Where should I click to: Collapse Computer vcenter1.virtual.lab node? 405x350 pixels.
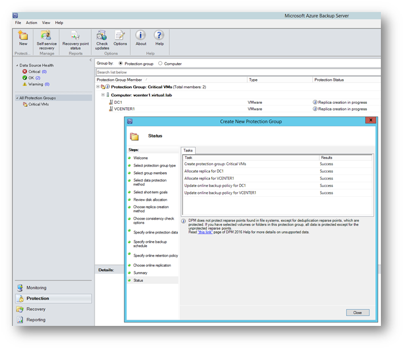[x=103, y=95]
